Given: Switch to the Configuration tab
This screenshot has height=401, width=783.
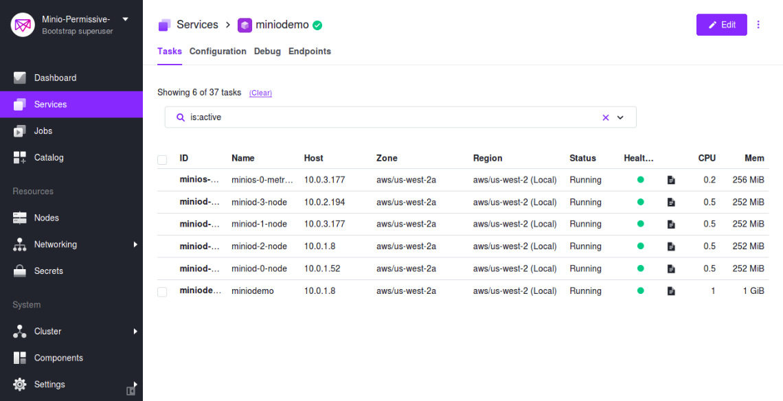Looking at the screenshot, I should [218, 51].
